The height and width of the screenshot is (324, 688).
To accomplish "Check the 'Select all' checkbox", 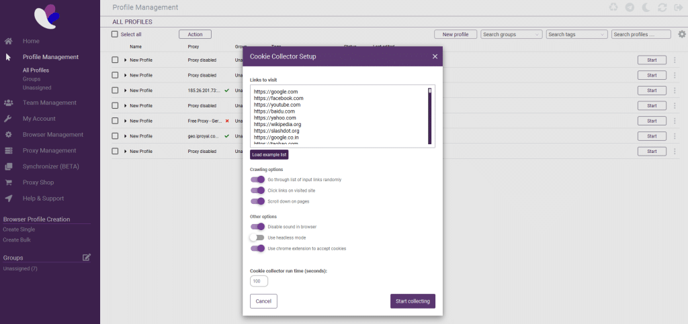I will point(115,34).
